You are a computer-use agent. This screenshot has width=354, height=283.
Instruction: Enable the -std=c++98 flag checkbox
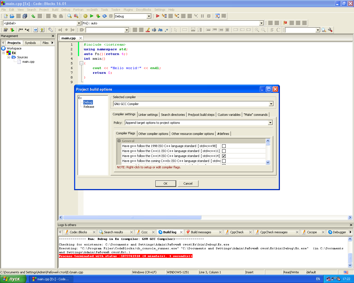point(224,146)
